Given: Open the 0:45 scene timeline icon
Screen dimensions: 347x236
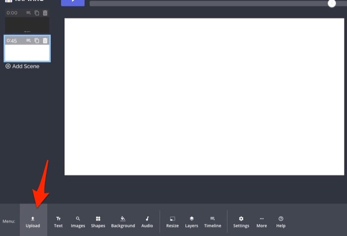Looking at the screenshot, I should (x=29, y=41).
